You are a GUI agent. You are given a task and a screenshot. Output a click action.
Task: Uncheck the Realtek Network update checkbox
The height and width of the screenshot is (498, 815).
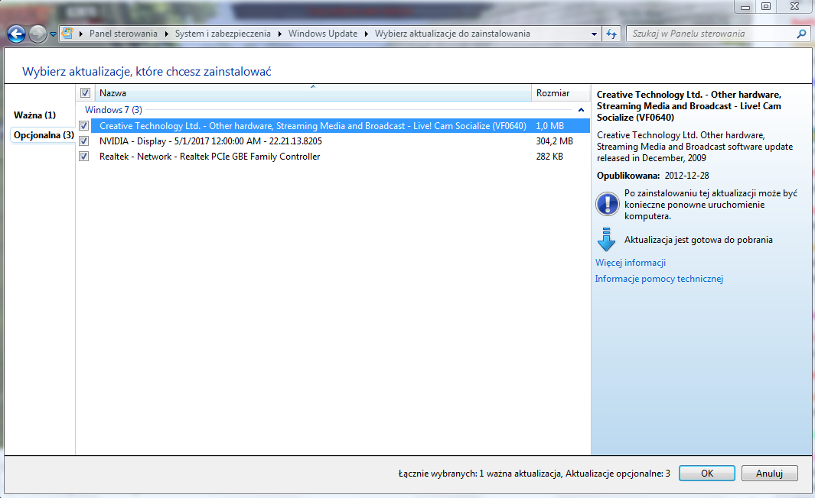click(x=83, y=157)
